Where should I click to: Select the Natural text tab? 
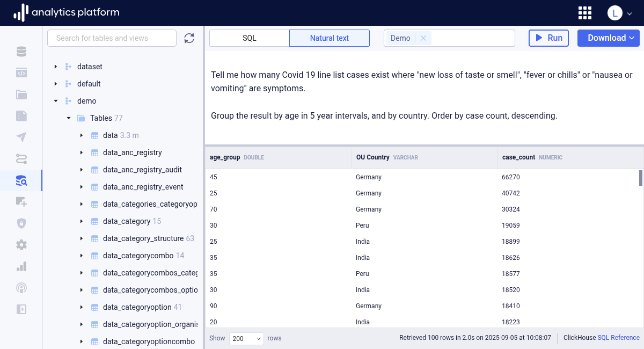(329, 38)
